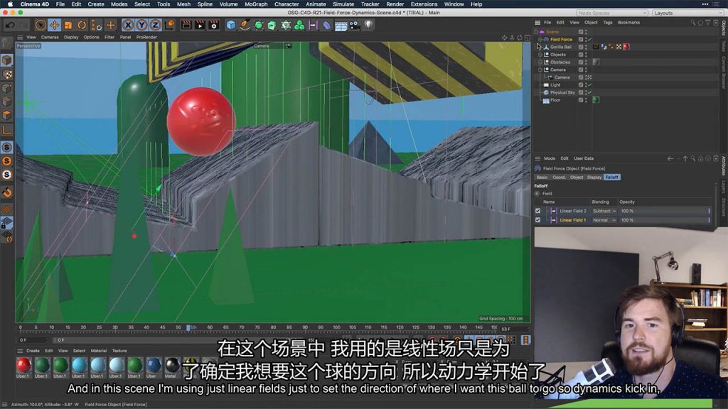Viewport: 728px width, 409px height.
Task: Select the Live Selection tool
Action: point(41,25)
